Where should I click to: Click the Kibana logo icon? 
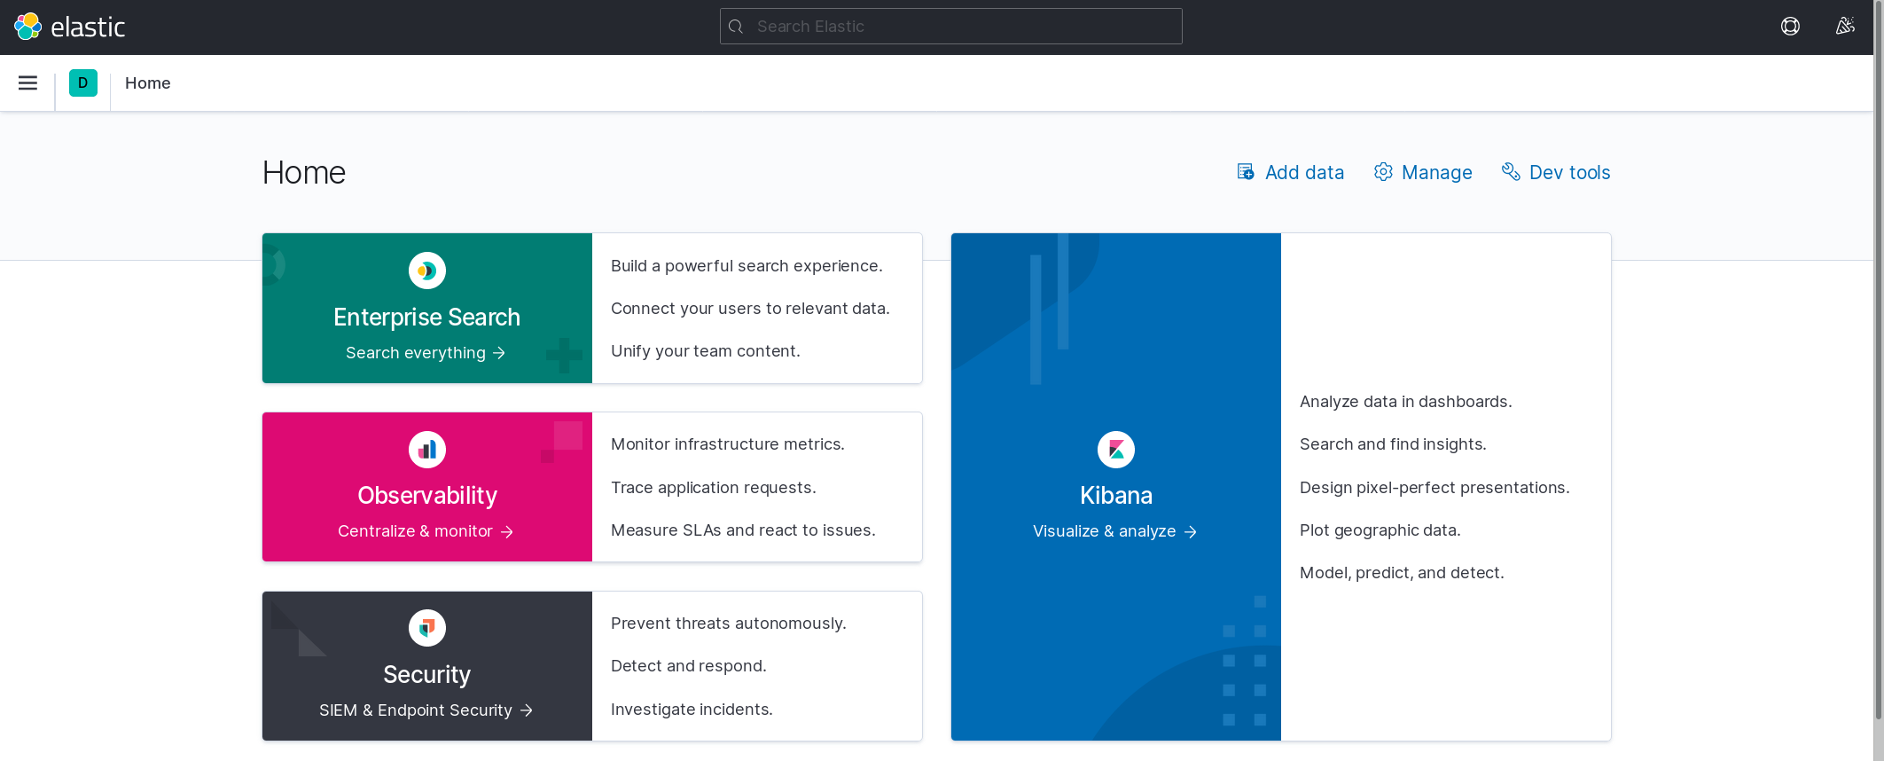tap(1116, 450)
